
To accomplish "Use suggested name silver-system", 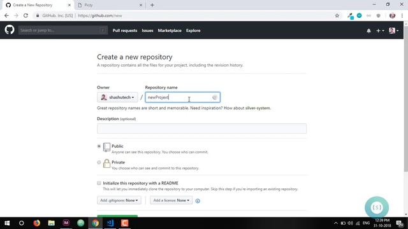I will [x=258, y=108].
